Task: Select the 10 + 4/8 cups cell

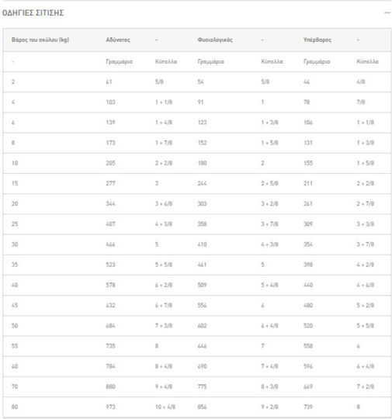Action: (165, 407)
